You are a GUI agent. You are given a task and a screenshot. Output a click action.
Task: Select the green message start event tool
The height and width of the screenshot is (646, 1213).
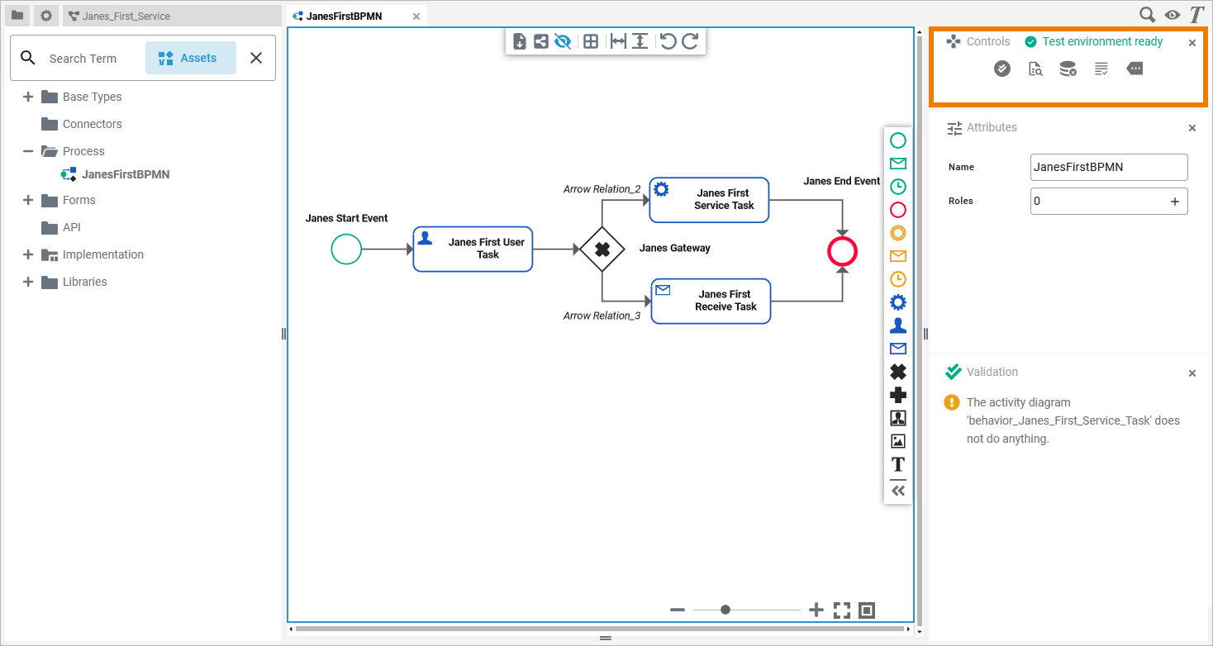tap(898, 164)
